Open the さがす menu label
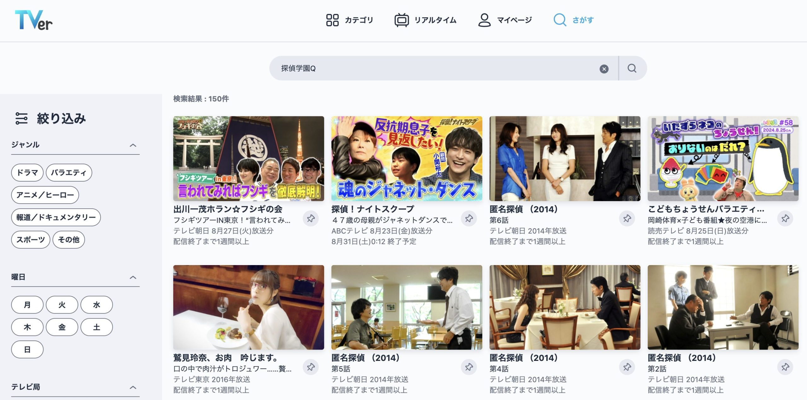This screenshot has height=400, width=807. pos(583,20)
